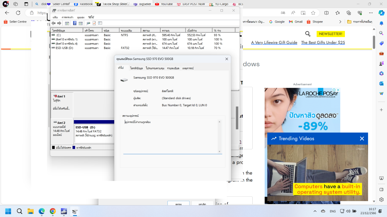Click the Translate page icon in address bar
Image resolution: width=387 pixels, height=217 pixels.
(x=283, y=13)
